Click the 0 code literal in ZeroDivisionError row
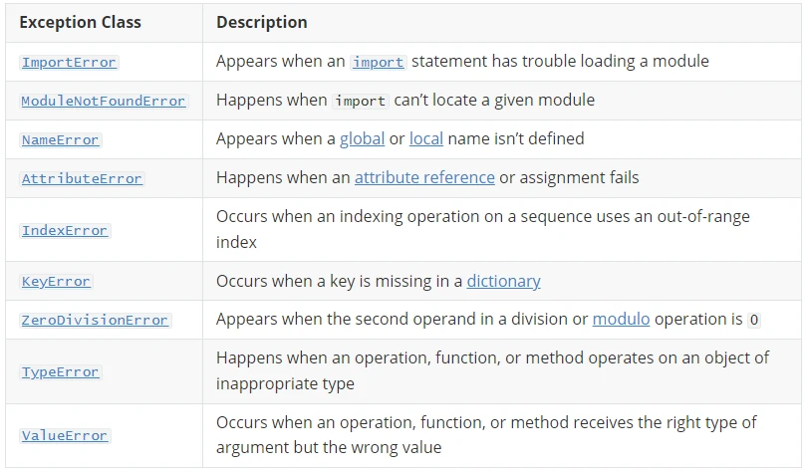 click(x=753, y=320)
